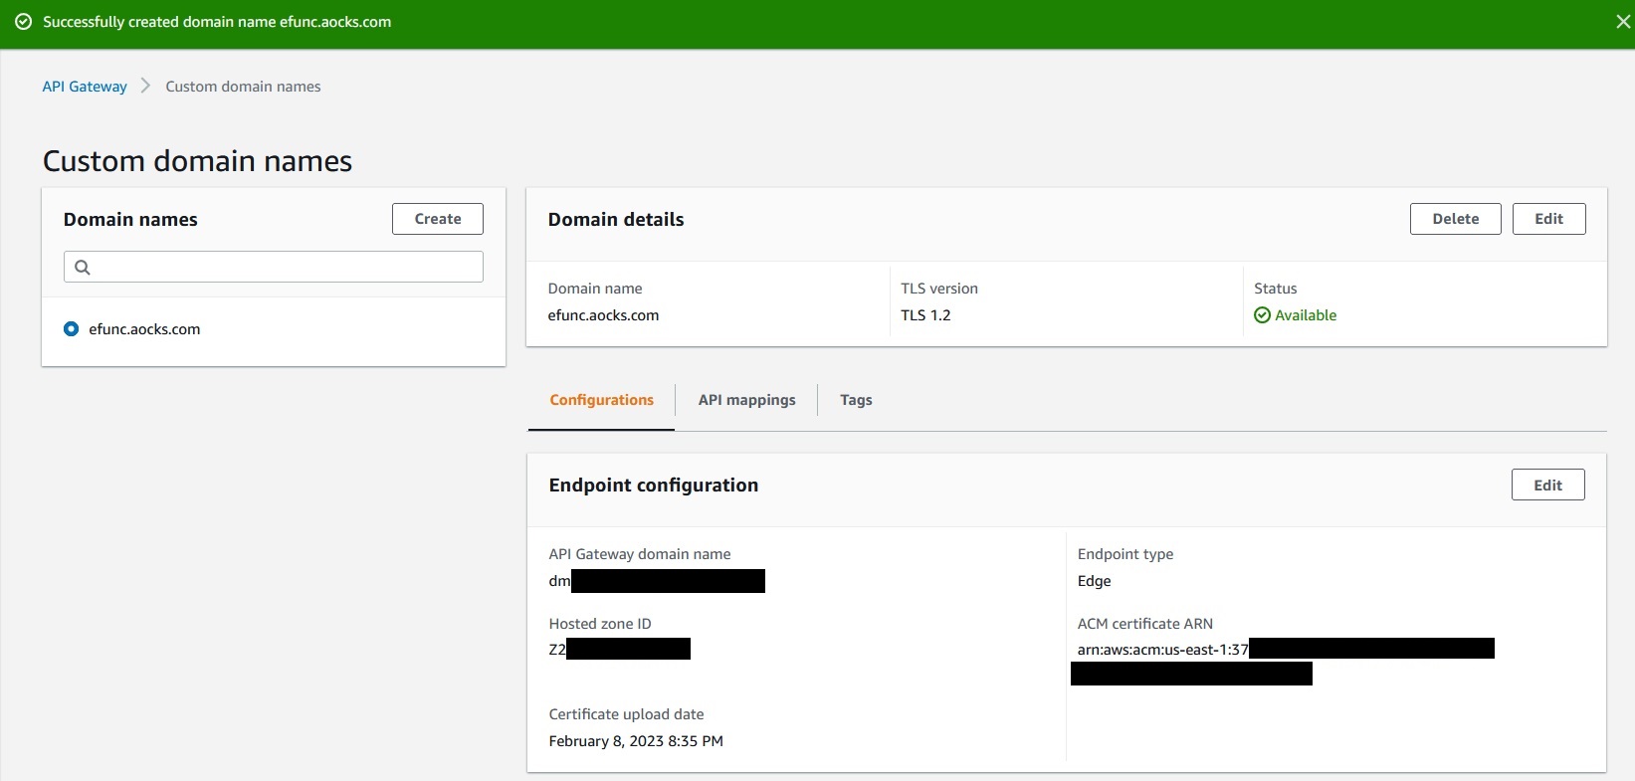Click the Endpoint configuration heading
Screen dimensions: 1635x781
[653, 486]
